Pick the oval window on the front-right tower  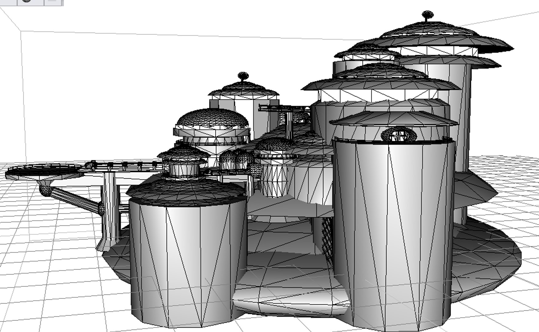pyautogui.click(x=399, y=134)
